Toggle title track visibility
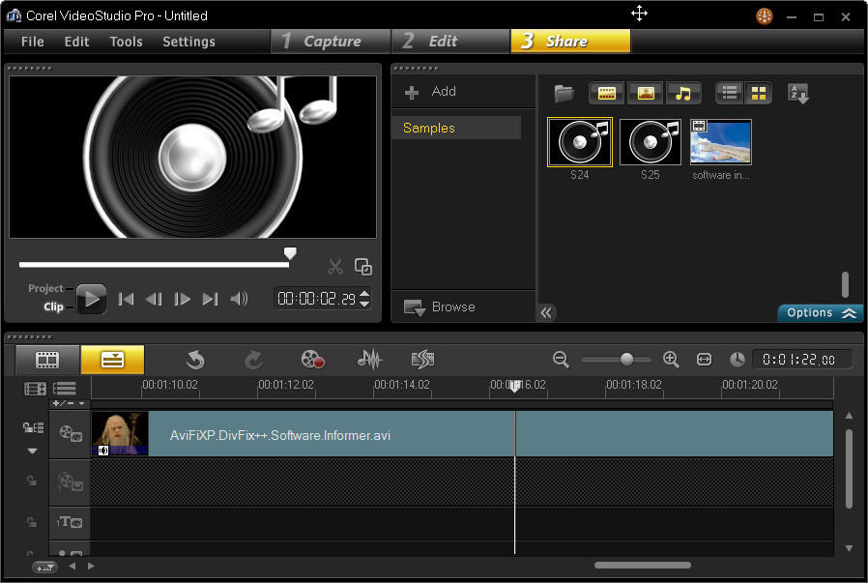The height and width of the screenshot is (583, 868). [71, 522]
